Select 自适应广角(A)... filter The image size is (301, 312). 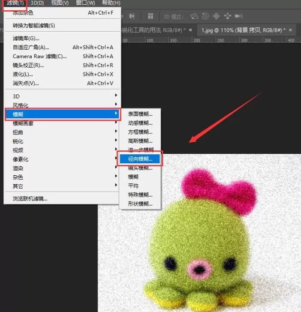coord(62,47)
